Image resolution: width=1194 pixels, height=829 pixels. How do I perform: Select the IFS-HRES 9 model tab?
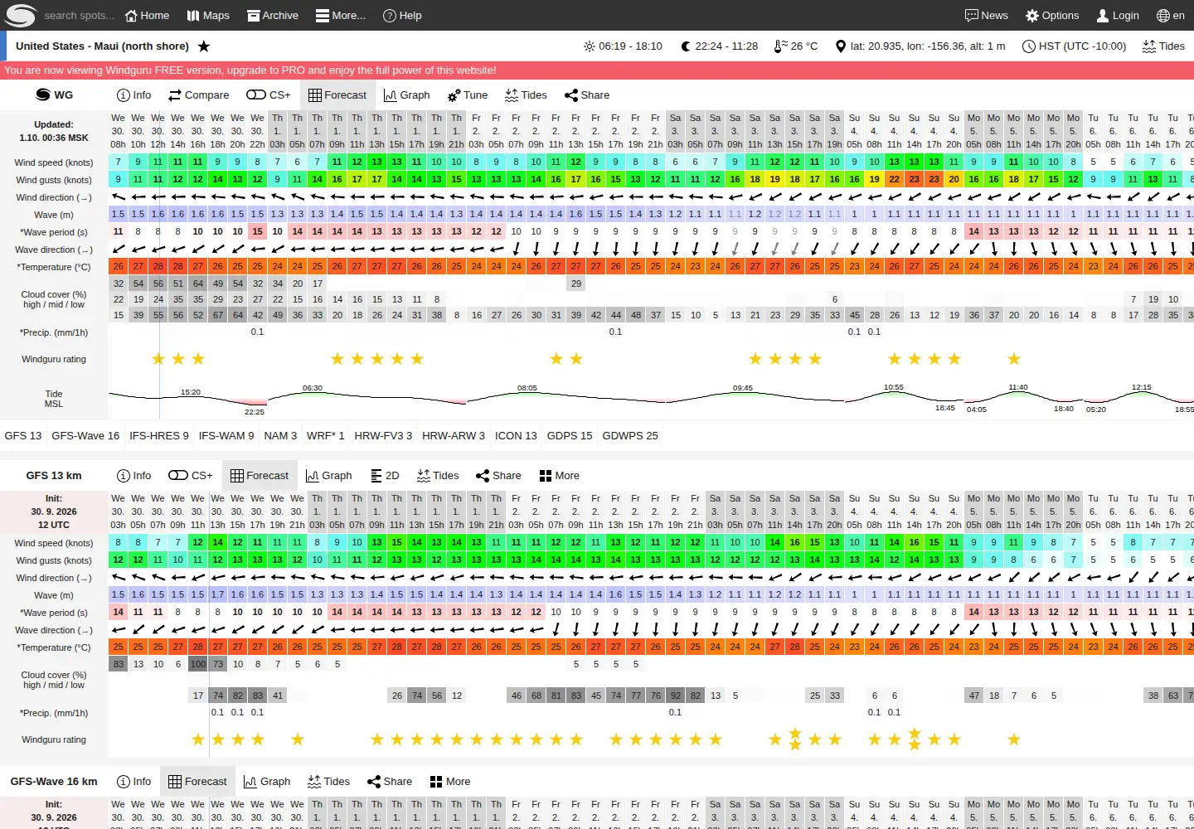[159, 435]
